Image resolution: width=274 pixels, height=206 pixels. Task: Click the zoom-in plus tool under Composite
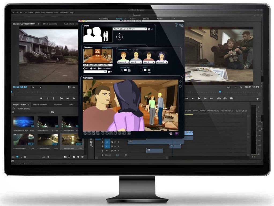(85, 133)
